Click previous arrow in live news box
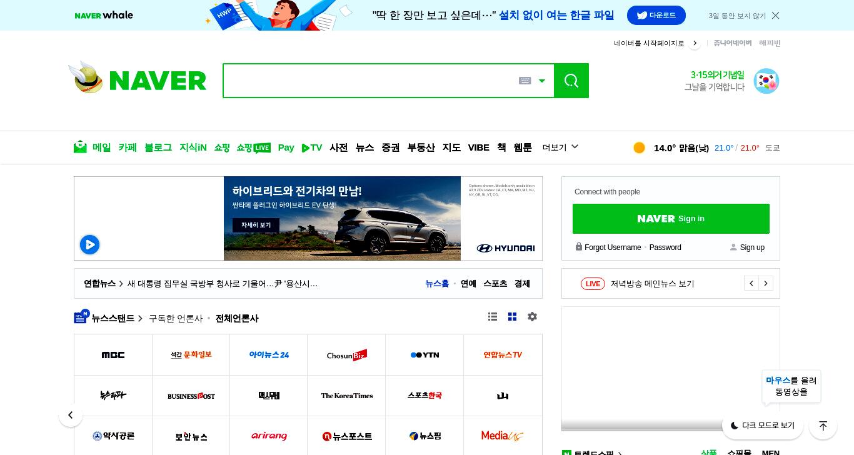The image size is (854, 455). pyautogui.click(x=751, y=283)
